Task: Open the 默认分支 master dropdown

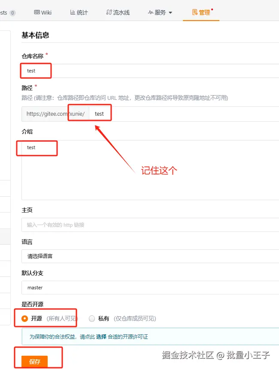Action: [x=150, y=287]
